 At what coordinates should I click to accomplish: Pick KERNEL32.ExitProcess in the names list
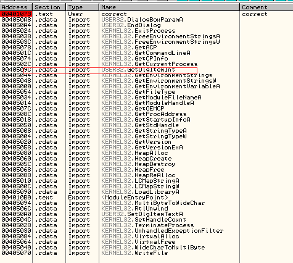coord(138,31)
